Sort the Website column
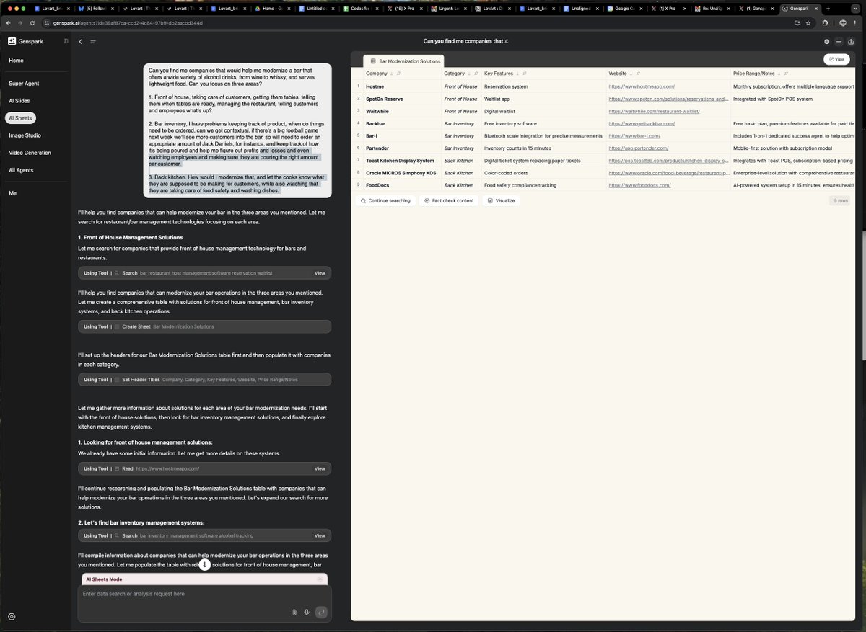The width and height of the screenshot is (866, 632). [631, 74]
